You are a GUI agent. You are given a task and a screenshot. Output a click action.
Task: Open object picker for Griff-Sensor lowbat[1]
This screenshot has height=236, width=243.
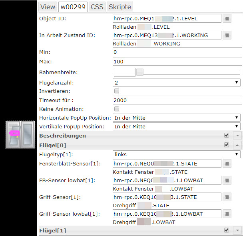coord(227,214)
